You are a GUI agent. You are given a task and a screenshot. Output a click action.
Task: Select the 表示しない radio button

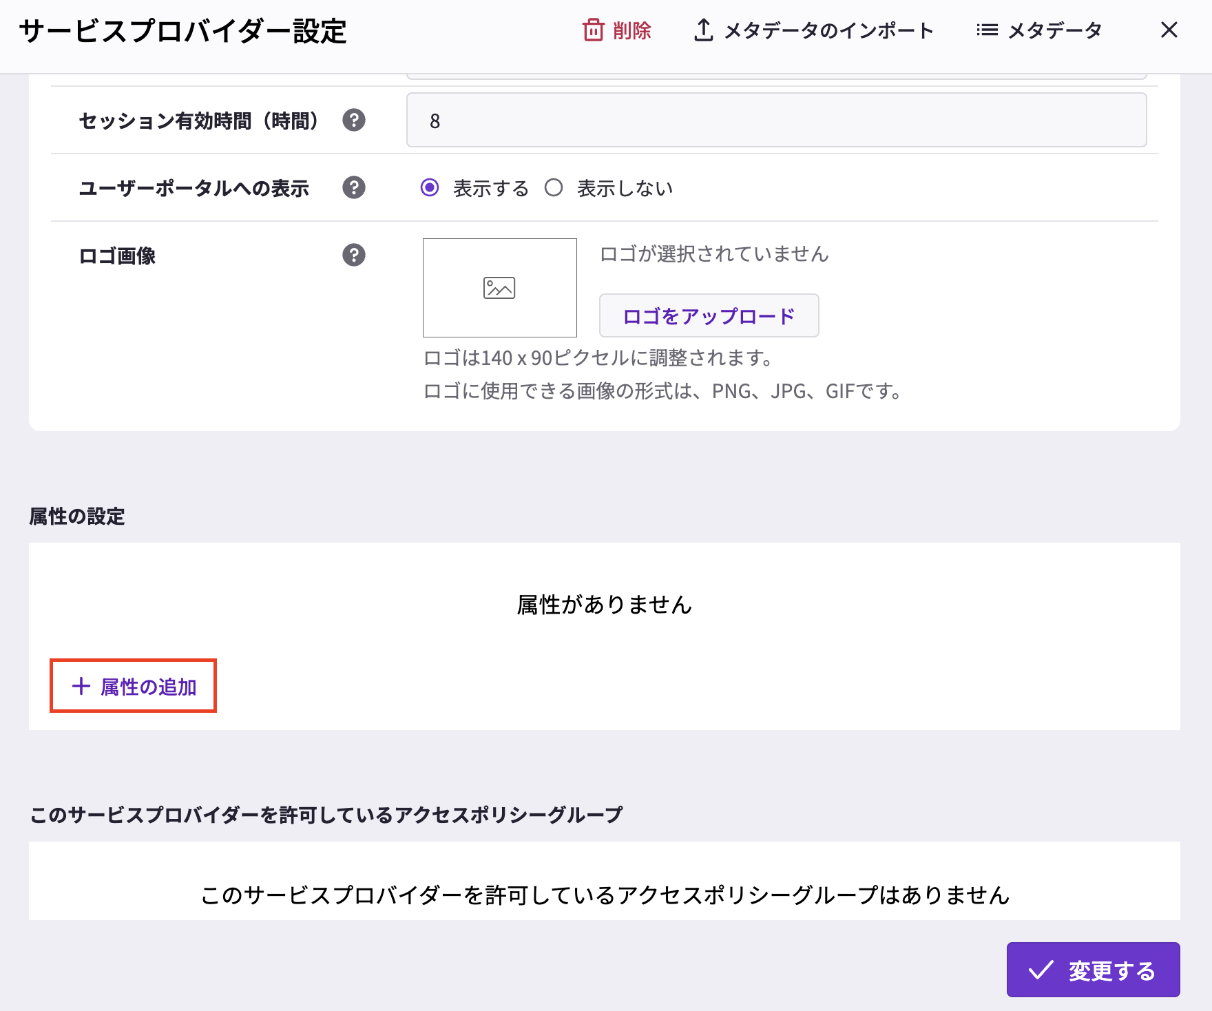click(x=554, y=187)
